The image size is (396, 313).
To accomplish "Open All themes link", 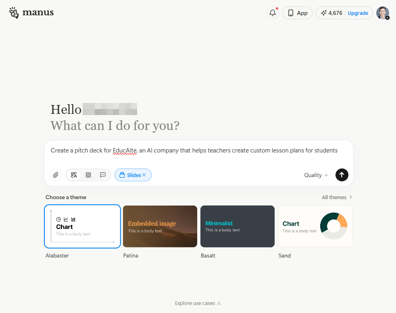I will coord(337,197).
